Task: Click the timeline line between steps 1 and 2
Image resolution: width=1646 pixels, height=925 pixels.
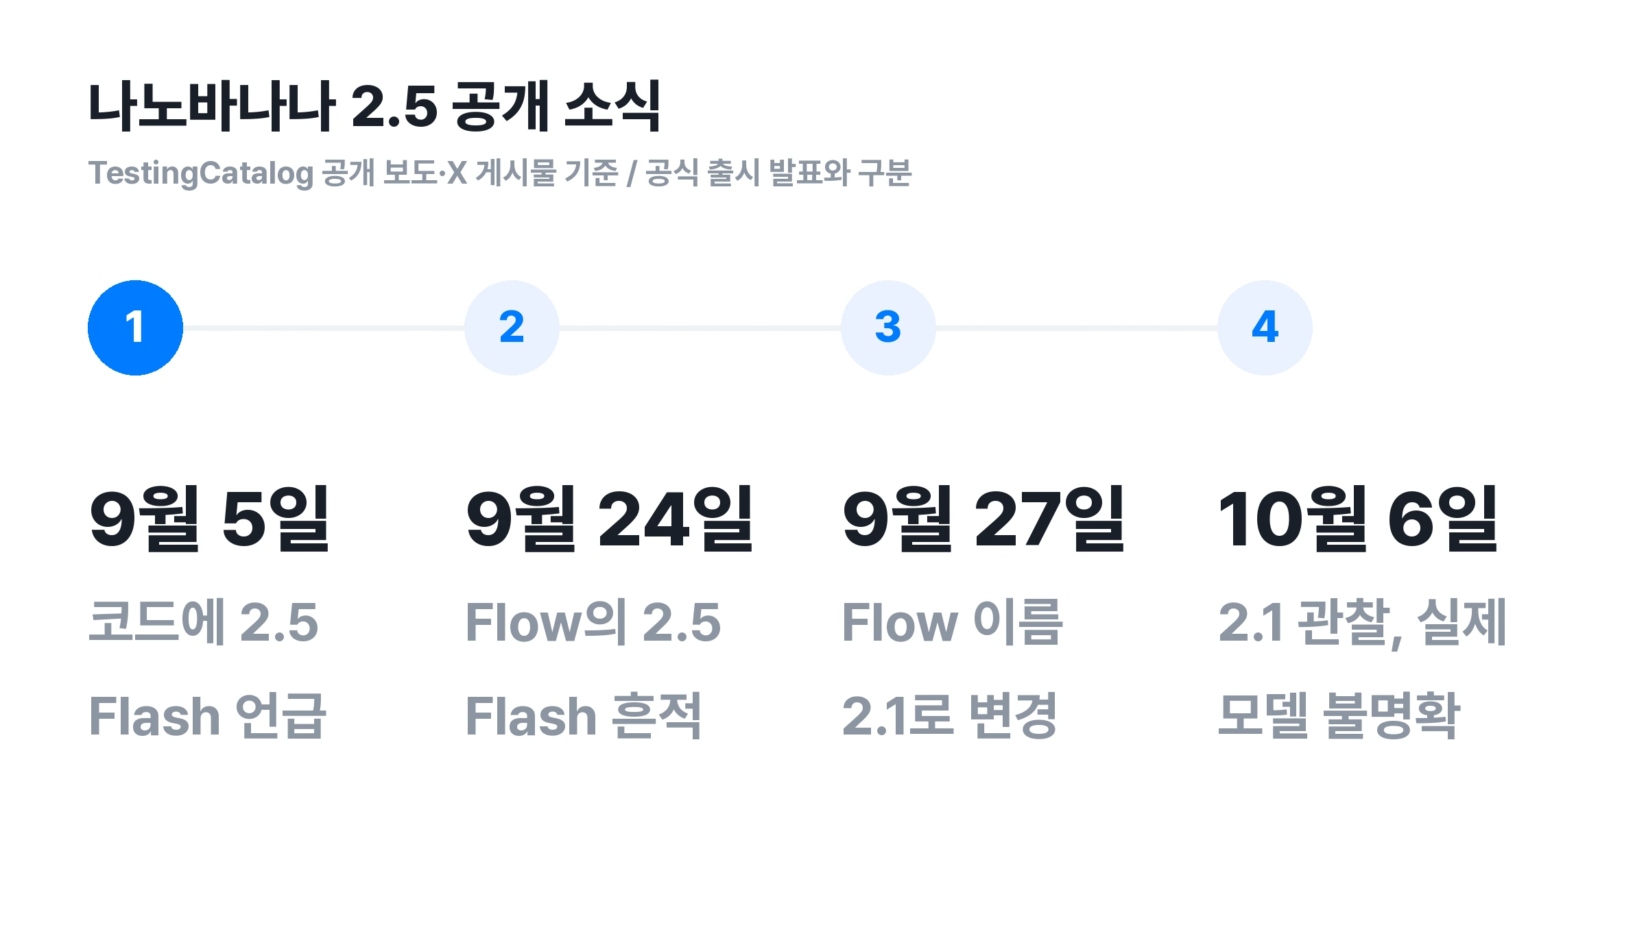Action: 324,328
